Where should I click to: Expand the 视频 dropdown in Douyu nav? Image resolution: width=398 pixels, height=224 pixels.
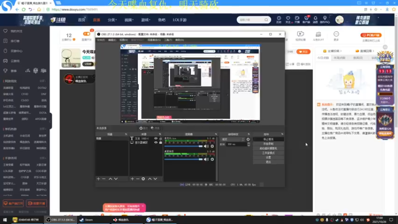point(129,20)
